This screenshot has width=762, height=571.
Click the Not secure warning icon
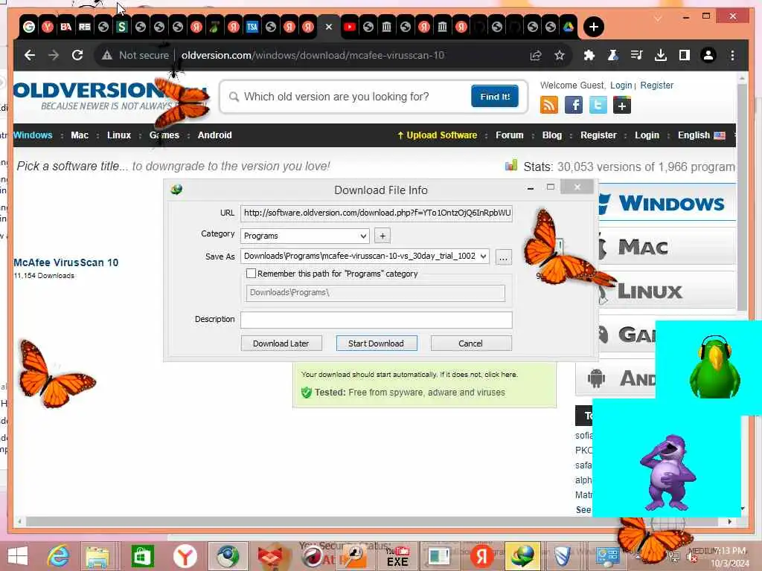(107, 55)
